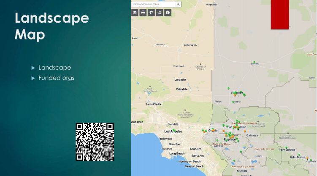
Task: Open the map layers panel icon
Action: click(135, 13)
